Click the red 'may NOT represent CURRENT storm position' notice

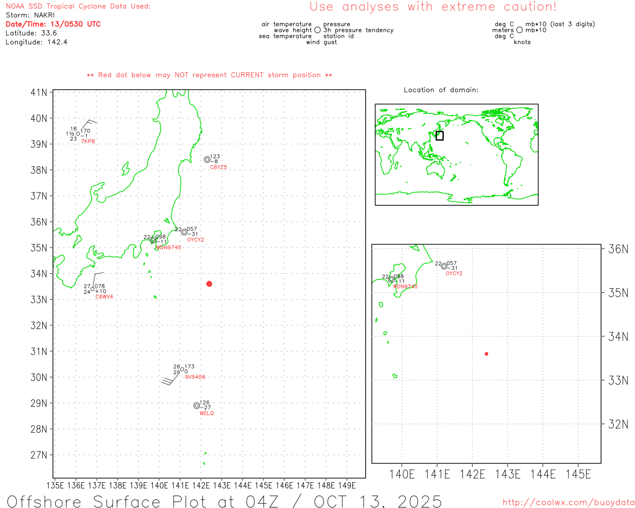coord(209,75)
